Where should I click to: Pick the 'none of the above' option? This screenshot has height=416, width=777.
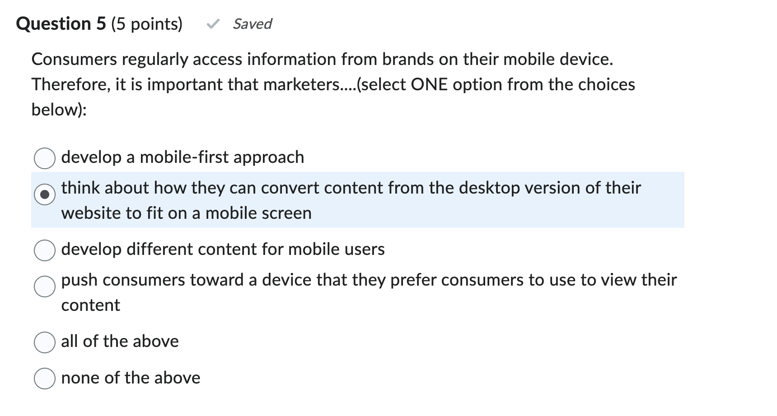(x=44, y=378)
